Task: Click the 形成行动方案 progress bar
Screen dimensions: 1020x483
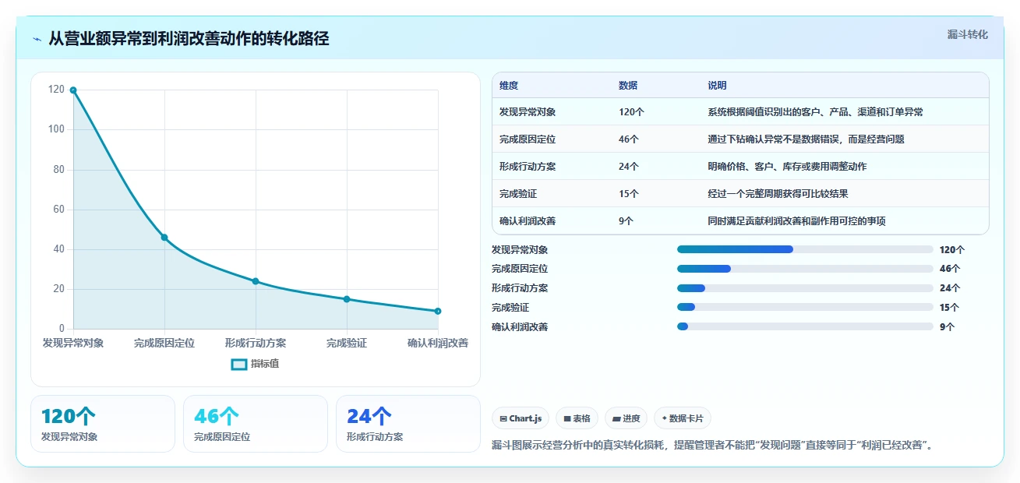Action: [805, 288]
